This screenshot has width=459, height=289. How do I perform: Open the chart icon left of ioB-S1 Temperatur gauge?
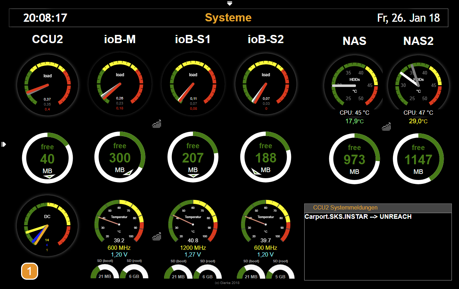157,236
